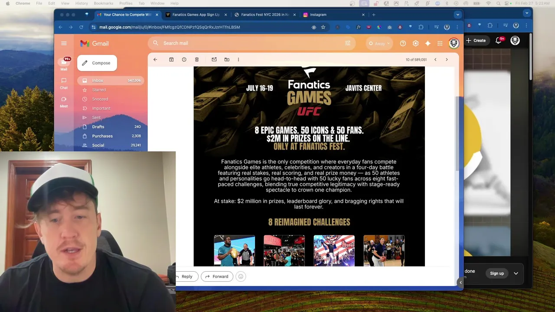Open tab search dropdown in Gmail window

click(457, 14)
